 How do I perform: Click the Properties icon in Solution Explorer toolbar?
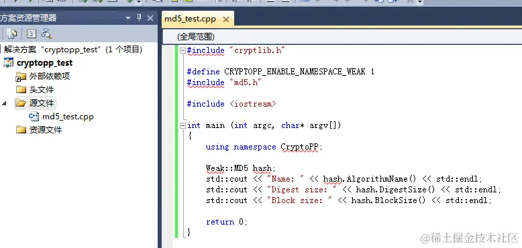[x=11, y=34]
